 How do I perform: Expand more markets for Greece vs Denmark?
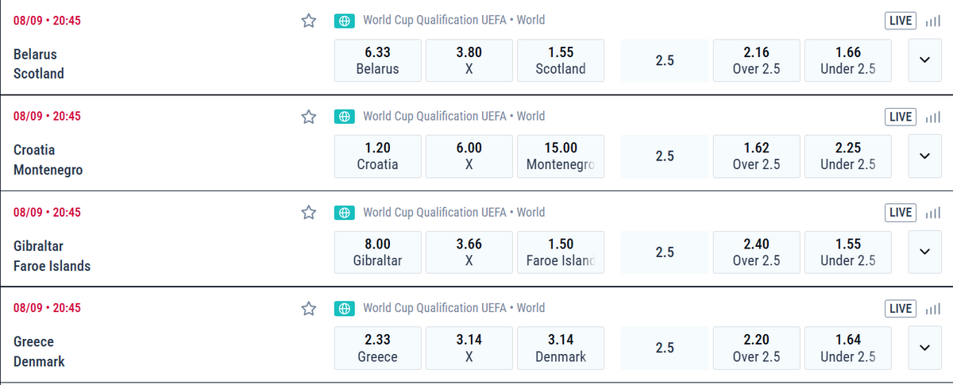click(x=924, y=348)
